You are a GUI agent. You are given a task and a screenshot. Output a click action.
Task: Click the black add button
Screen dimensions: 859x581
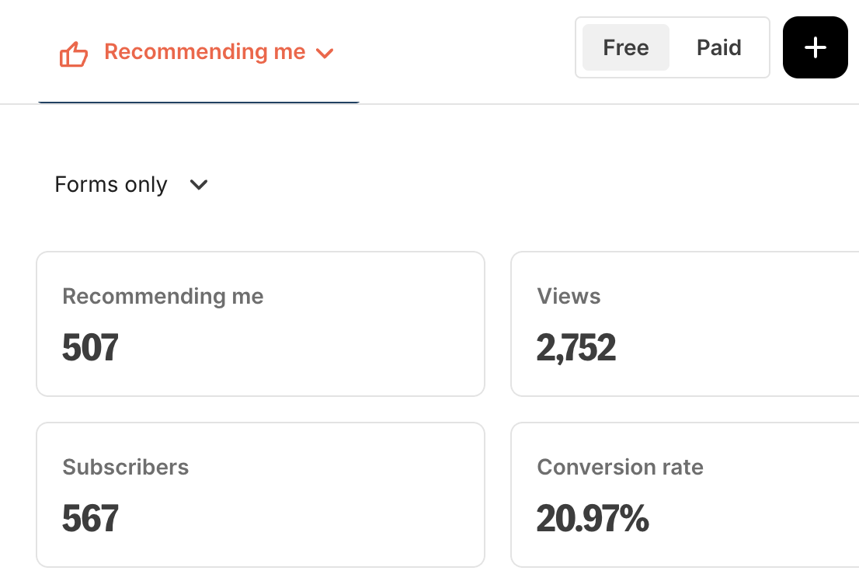coord(816,47)
